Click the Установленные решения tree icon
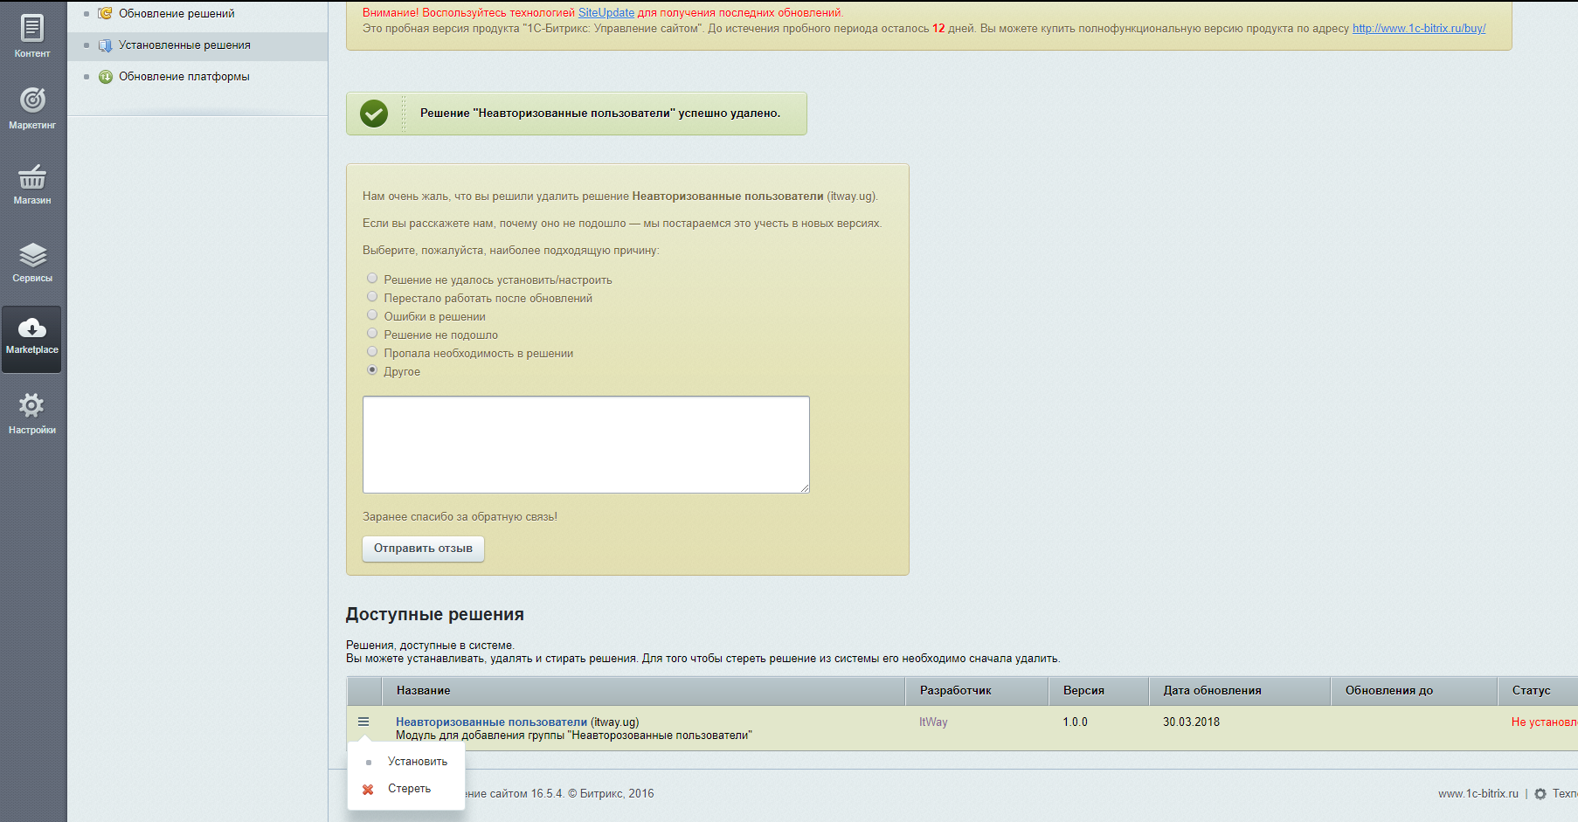 106,45
